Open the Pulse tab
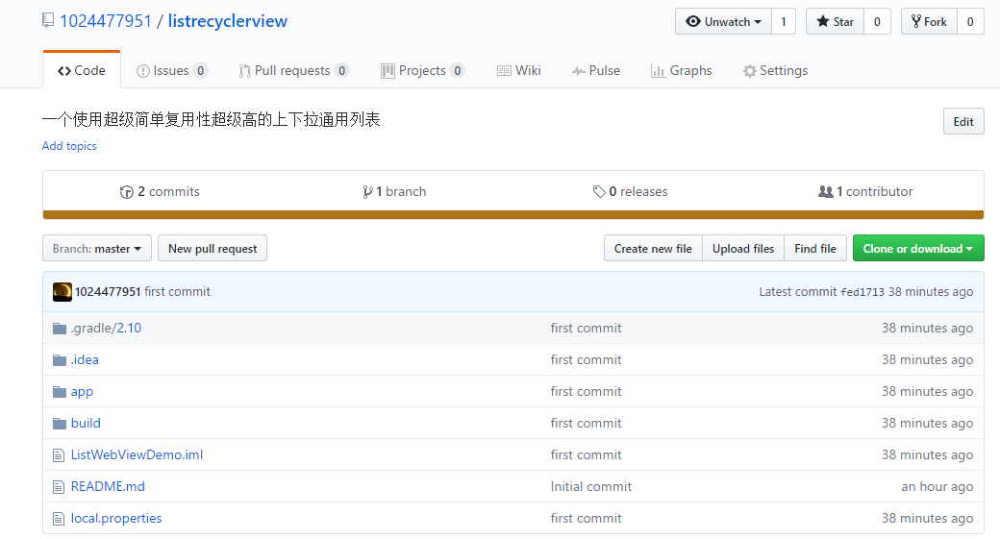This screenshot has width=1000, height=539. point(595,71)
